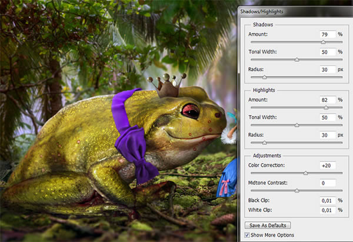Click the Shadows Amount slider handle

point(323,42)
